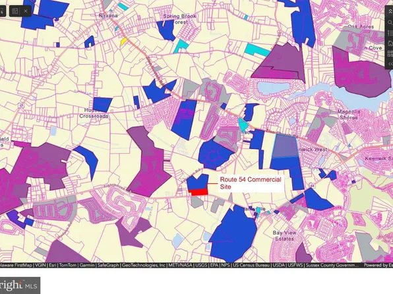Click the Sussex County Government attribution
The width and height of the screenshot is (393, 294).
[x=332, y=265]
